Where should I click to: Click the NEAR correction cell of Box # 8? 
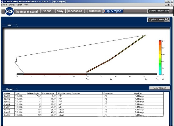coord(79,115)
